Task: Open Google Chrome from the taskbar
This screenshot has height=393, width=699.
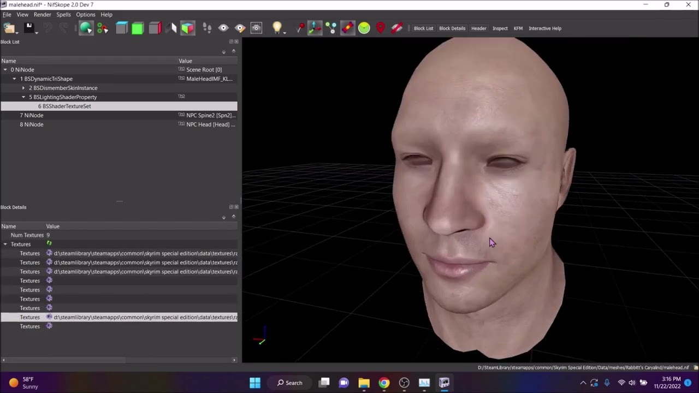Action: 384,383
